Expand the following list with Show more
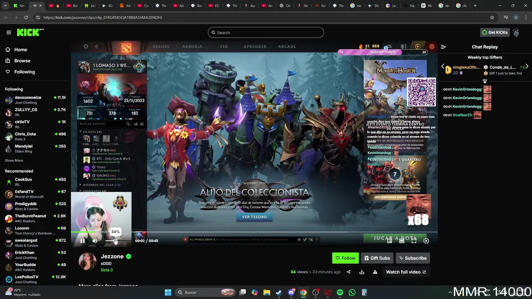Viewport: 532px width, 299px height. click(14, 160)
